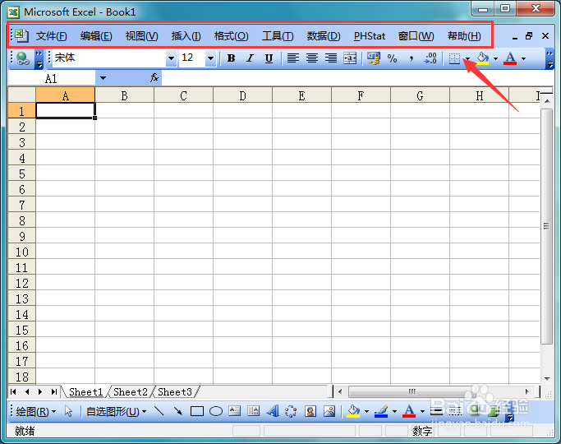
Task: Open the 格式(O) menu
Action: [x=231, y=36]
